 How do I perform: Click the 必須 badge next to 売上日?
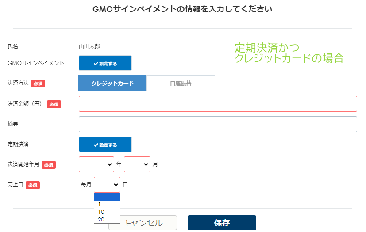pos(33,185)
